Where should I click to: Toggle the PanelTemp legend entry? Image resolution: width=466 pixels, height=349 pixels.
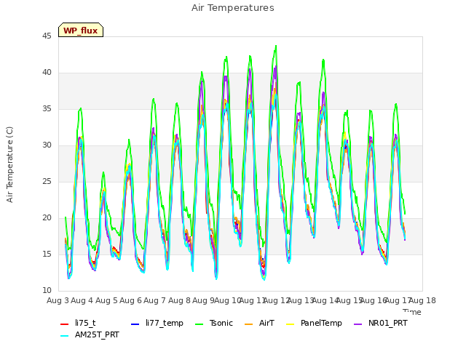314,323
